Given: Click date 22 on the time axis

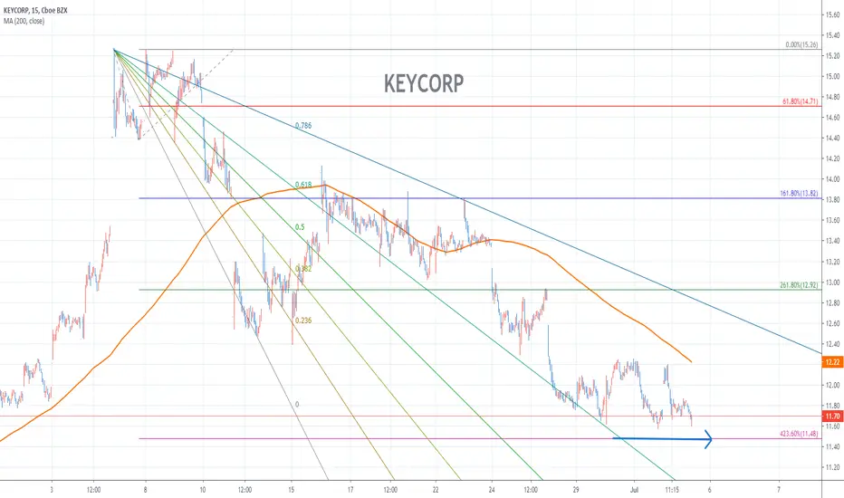Looking at the screenshot, I should [436, 490].
